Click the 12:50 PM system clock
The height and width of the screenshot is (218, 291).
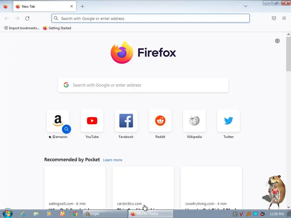pyautogui.click(x=277, y=214)
